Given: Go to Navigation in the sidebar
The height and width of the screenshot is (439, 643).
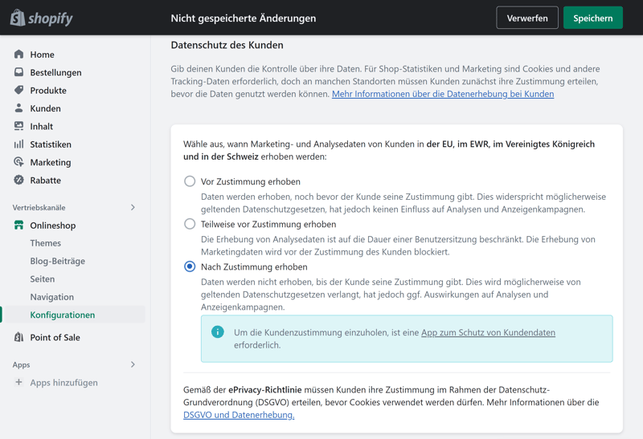Looking at the screenshot, I should (52, 297).
